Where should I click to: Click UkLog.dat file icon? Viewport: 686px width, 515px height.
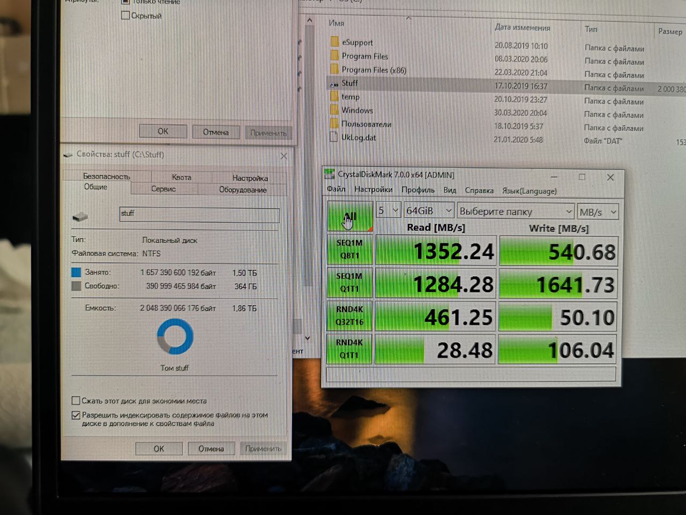(334, 137)
